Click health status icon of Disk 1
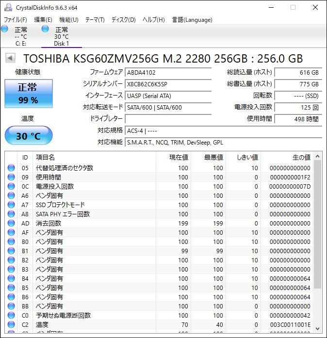The height and width of the screenshot is (338, 327). pos(45,29)
